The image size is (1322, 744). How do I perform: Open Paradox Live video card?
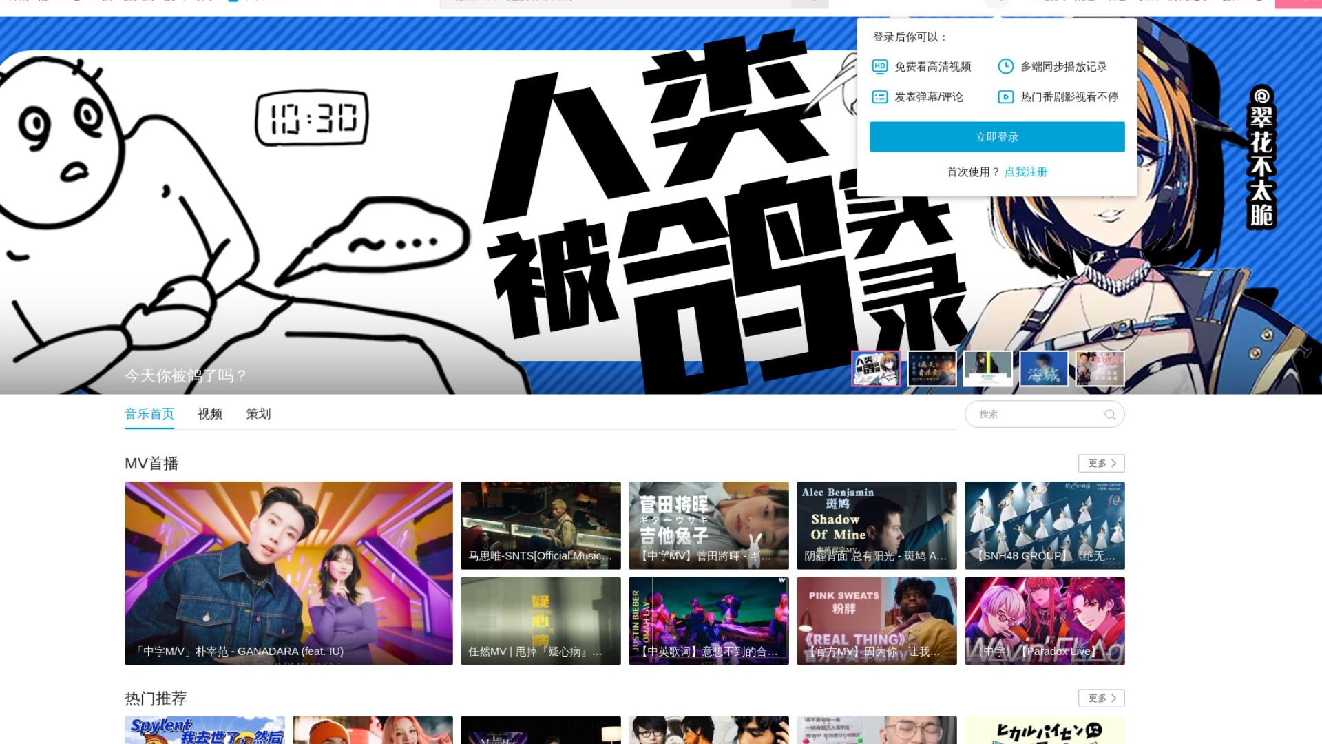pyautogui.click(x=1045, y=621)
